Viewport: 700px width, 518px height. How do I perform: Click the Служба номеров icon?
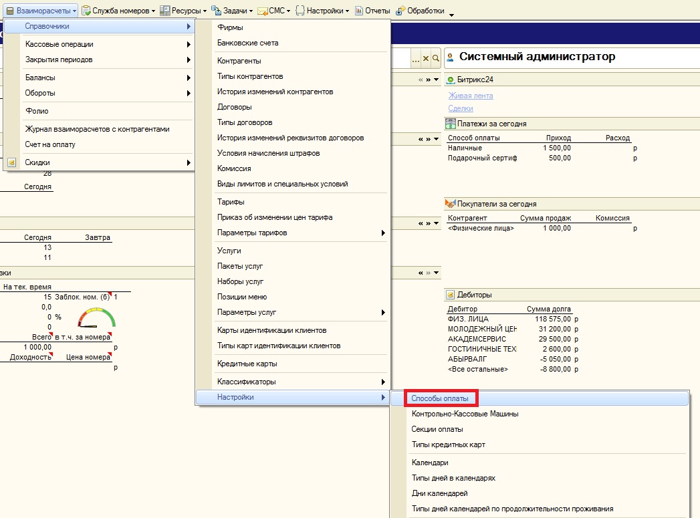click(86, 11)
